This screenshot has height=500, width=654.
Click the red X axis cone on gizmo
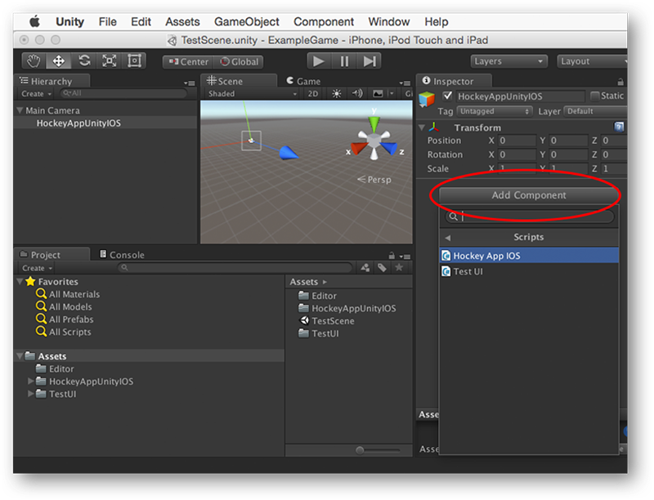click(x=358, y=149)
